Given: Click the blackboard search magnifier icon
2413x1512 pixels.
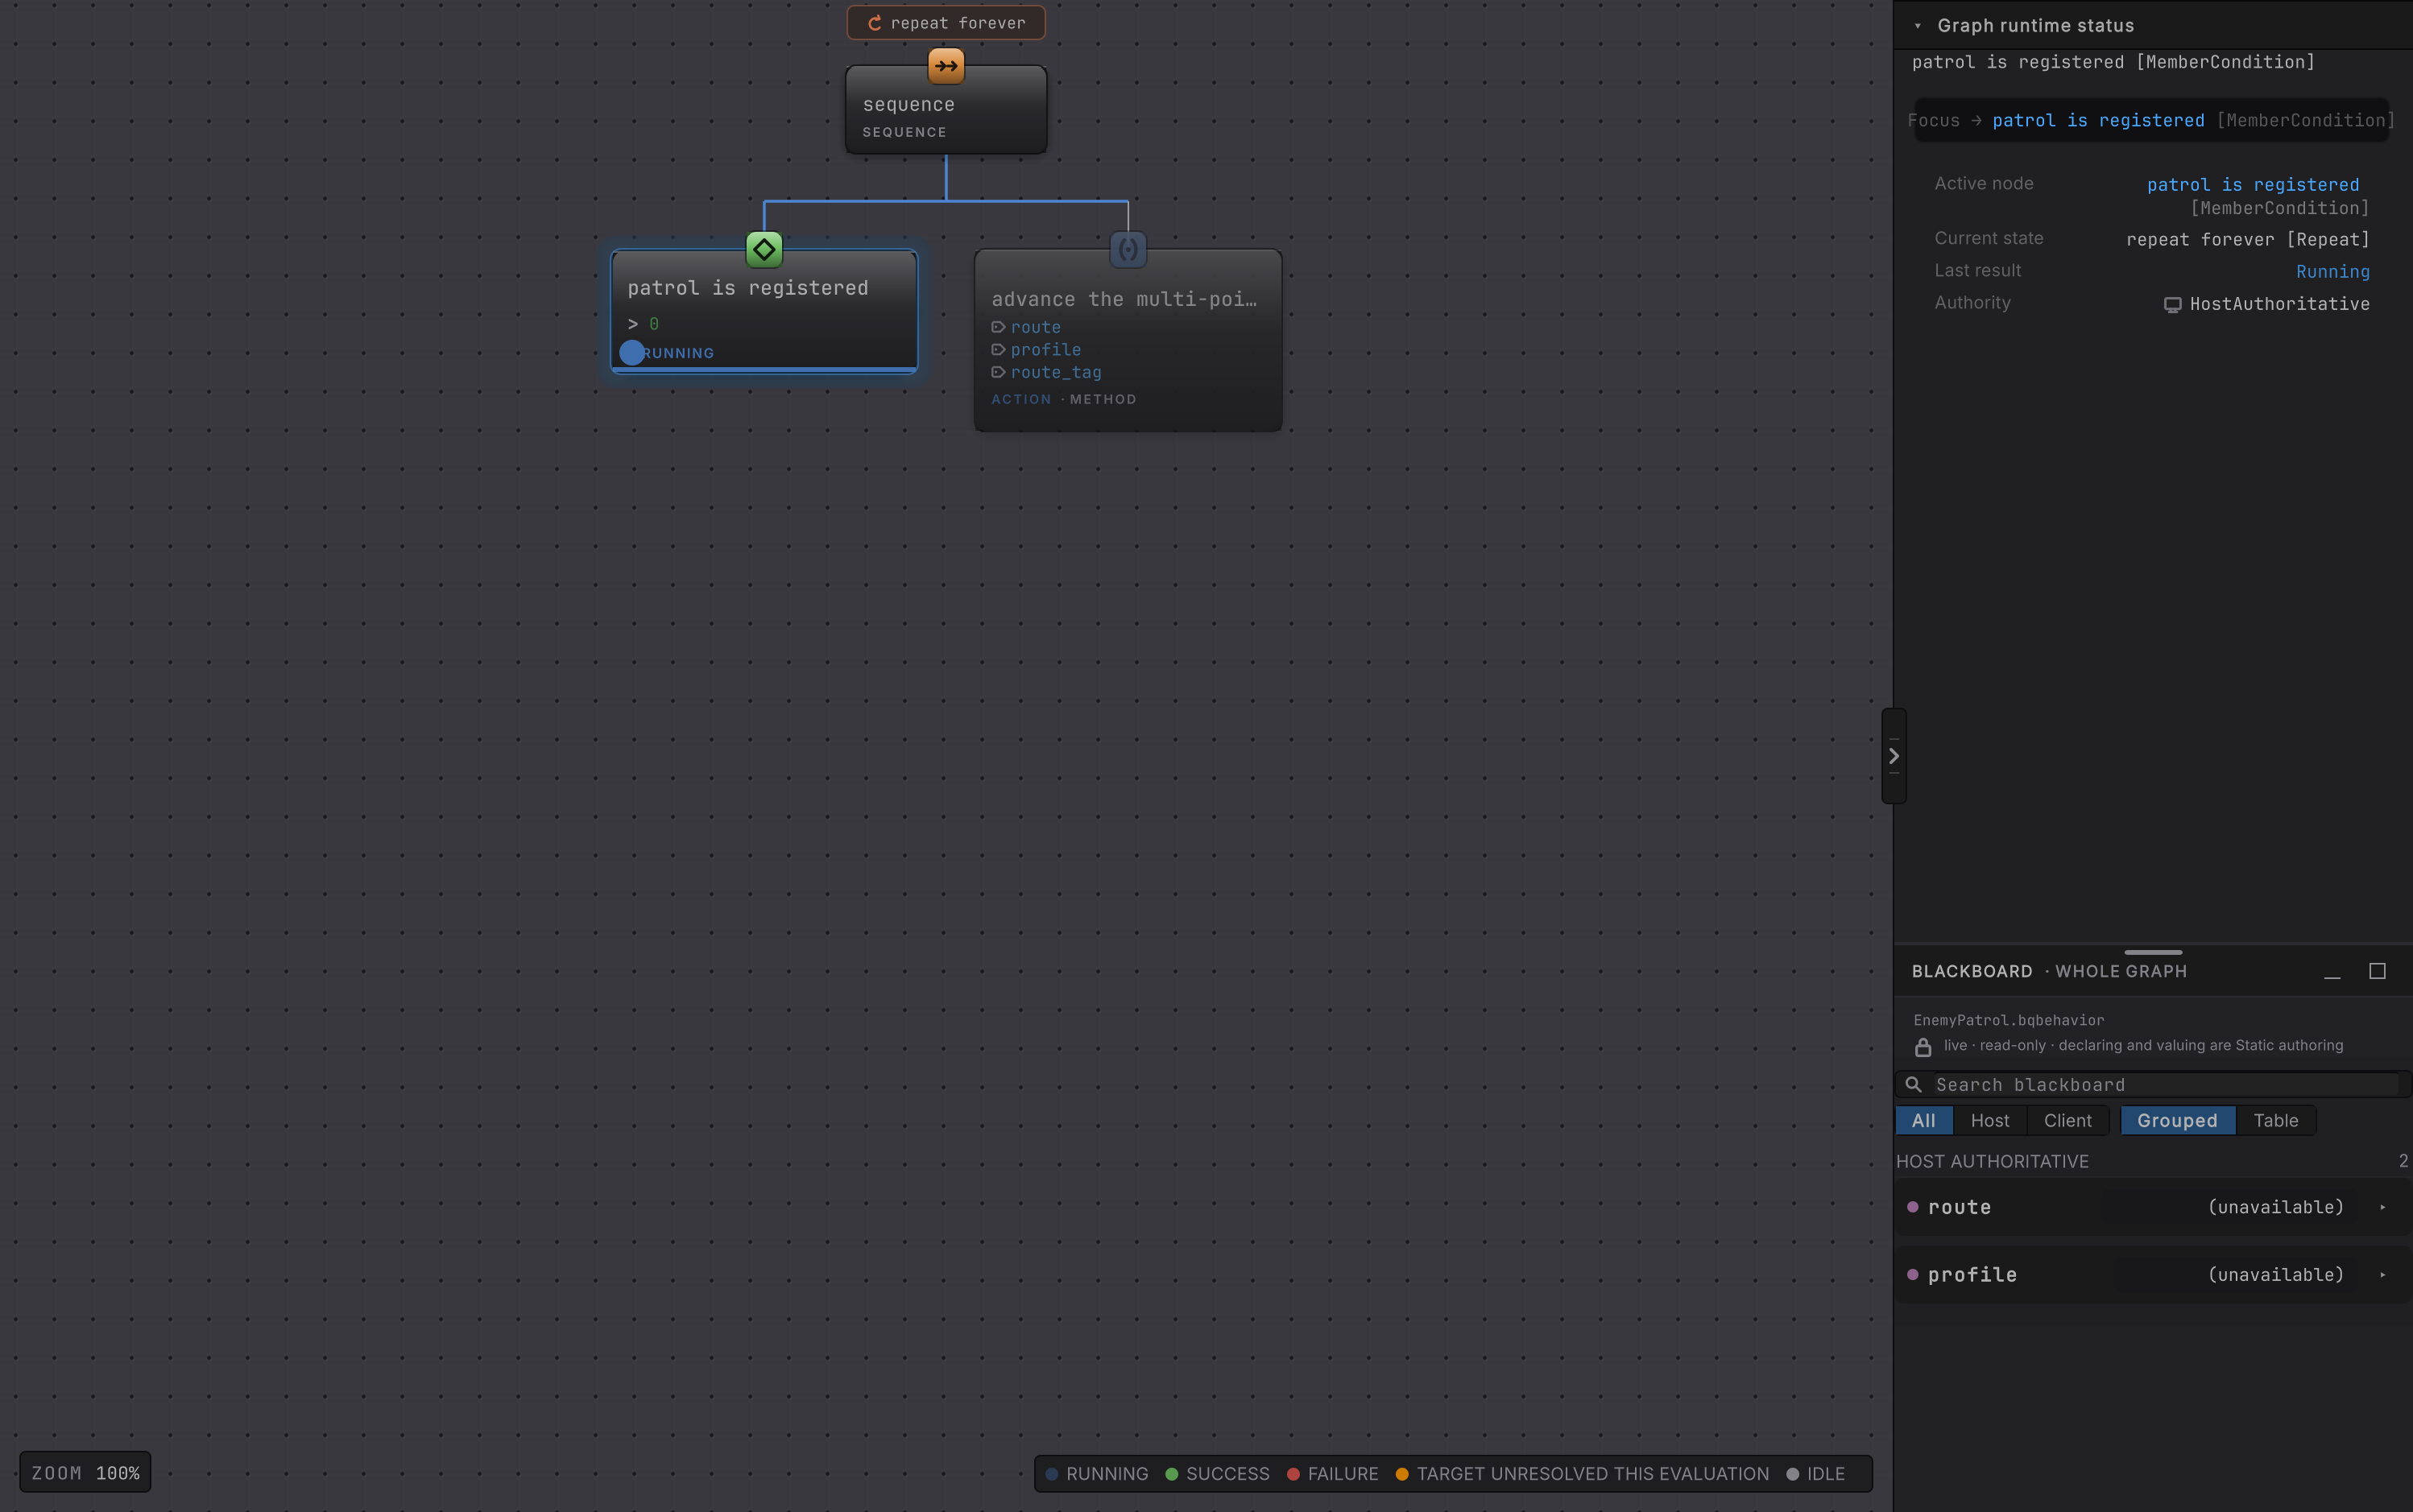Looking at the screenshot, I should (x=1913, y=1084).
